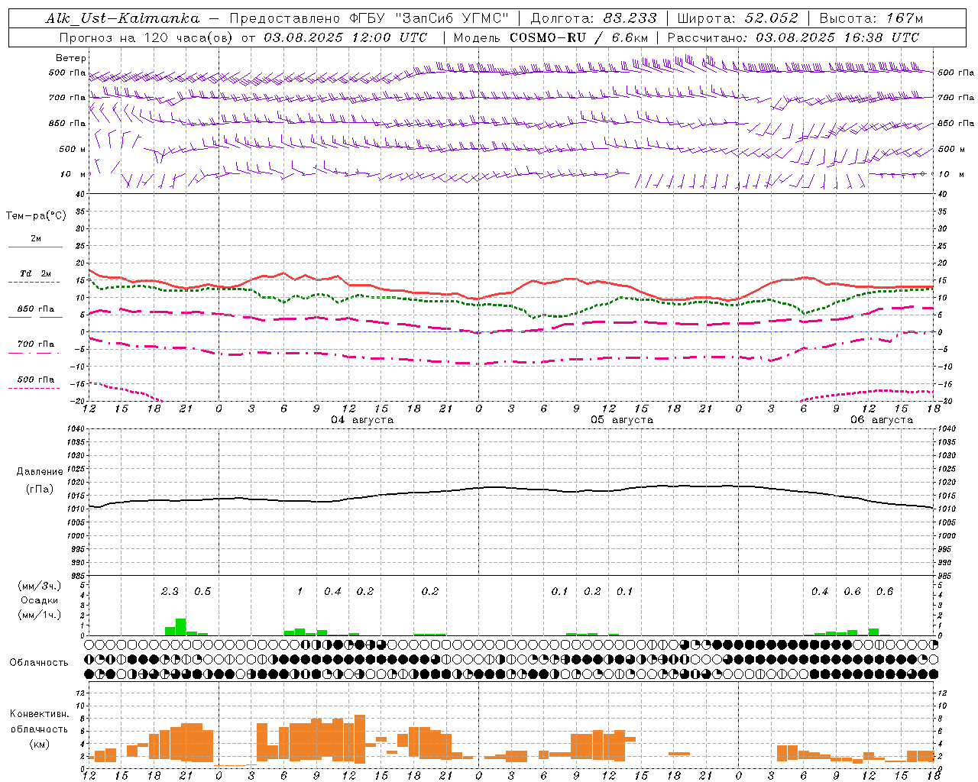The image size is (978, 782).
Task: Click the Конвективн. облачность label
Action: pyautogui.click(x=40, y=722)
